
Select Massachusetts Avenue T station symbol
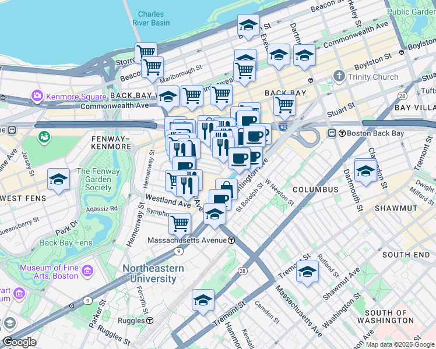tap(231, 240)
